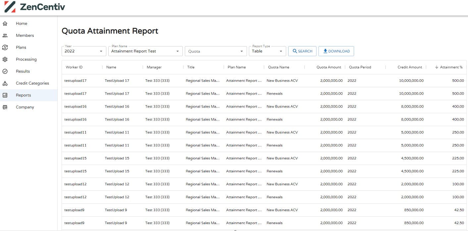468x231 pixels.
Task: Click 5,000,000.00 credit for testupload11 New Business
Action: pos(412,132)
